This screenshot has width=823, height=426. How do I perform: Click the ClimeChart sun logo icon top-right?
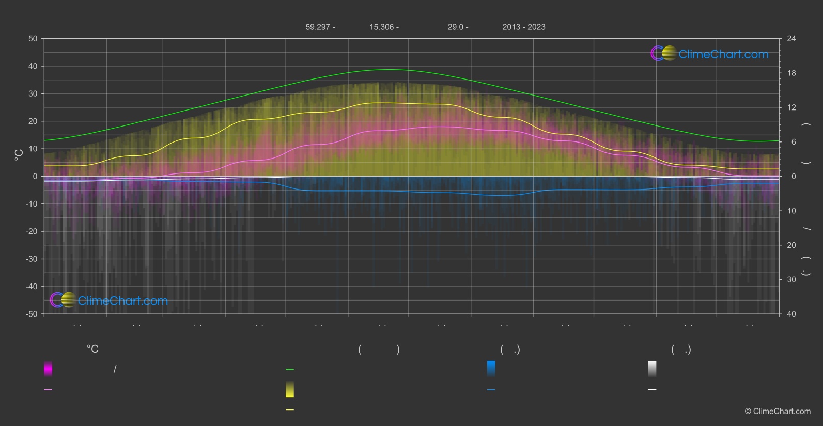coord(663,53)
